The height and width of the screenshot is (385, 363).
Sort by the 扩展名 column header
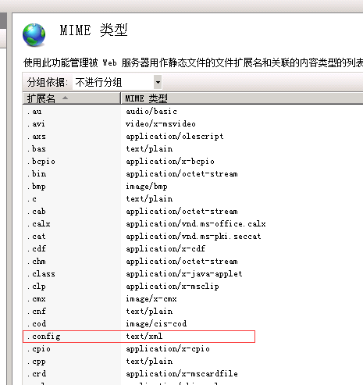click(x=72, y=98)
